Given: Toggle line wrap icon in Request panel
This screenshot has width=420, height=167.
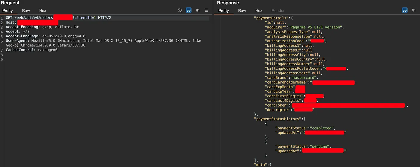Looking at the screenshot, I should click(x=189, y=10).
